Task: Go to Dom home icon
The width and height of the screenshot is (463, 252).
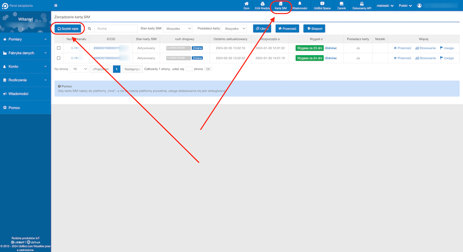Action: click(x=246, y=5)
